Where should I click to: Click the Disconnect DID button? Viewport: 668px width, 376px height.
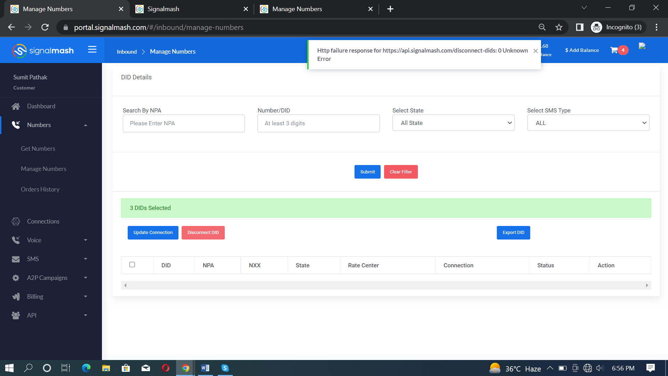pyautogui.click(x=203, y=233)
